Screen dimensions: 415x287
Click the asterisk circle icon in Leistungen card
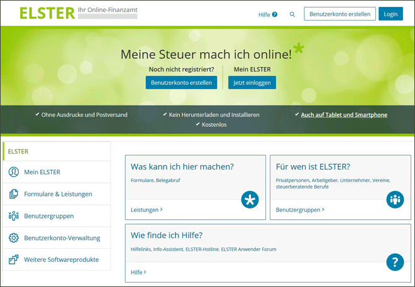point(250,200)
